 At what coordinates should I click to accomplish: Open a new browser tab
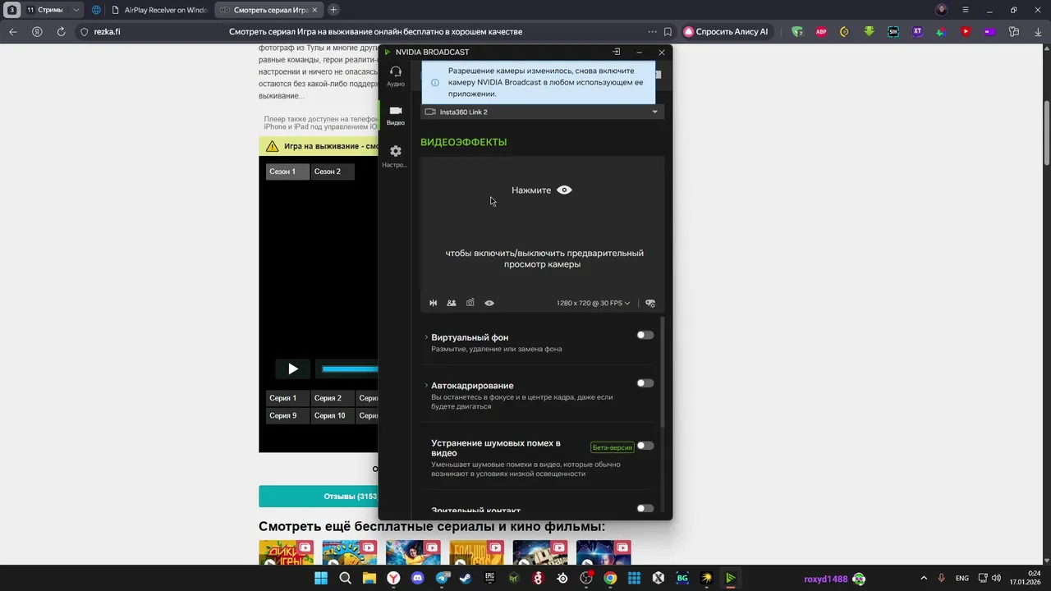coord(333,10)
